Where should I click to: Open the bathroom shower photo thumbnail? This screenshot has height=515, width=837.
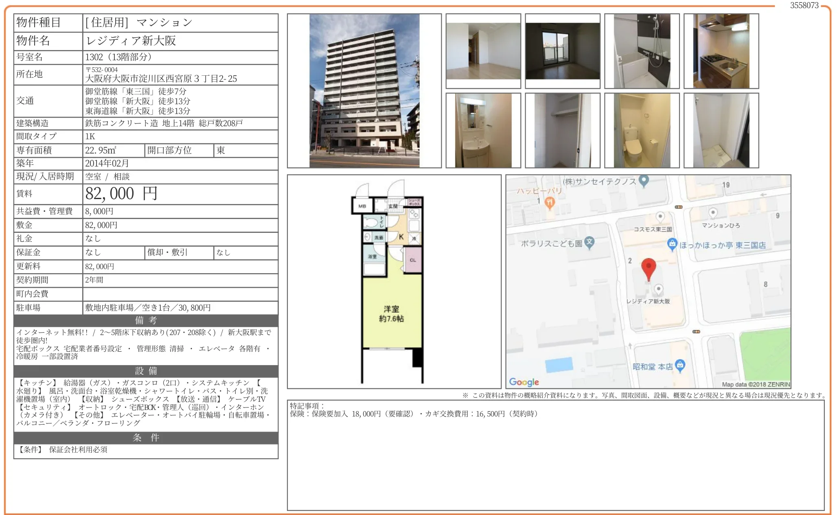(x=642, y=51)
